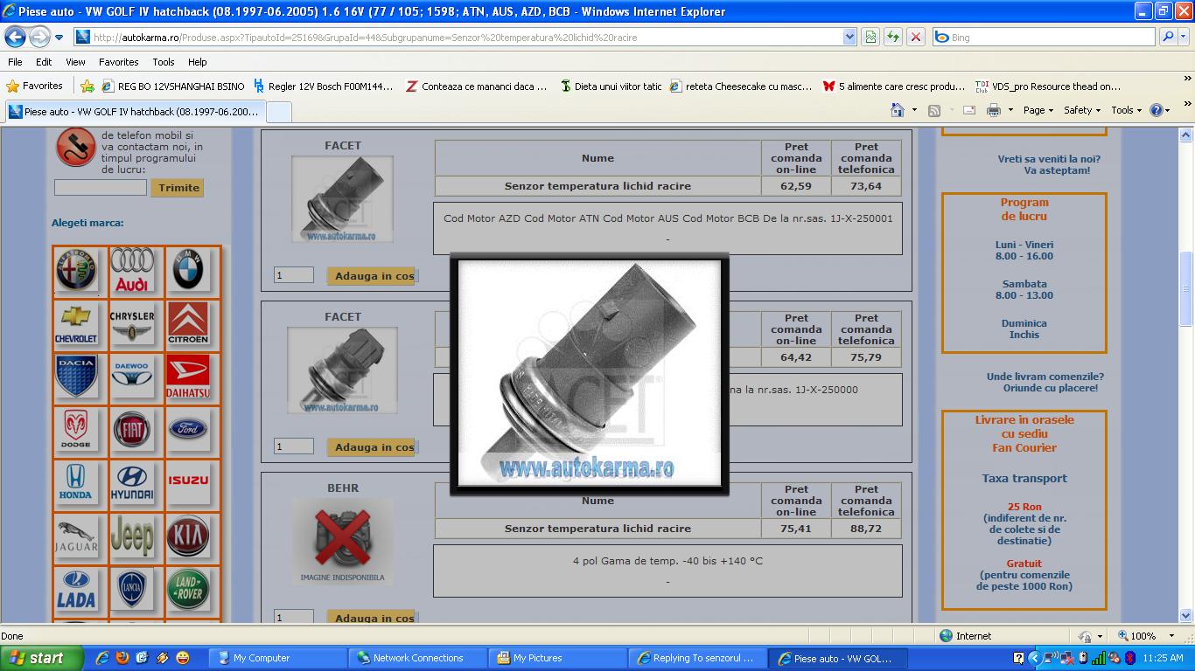This screenshot has width=1195, height=671.
Task: Click the Home page icon
Action: (x=897, y=110)
